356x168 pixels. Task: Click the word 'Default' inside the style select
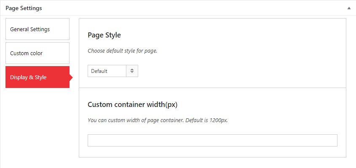[x=99, y=71]
